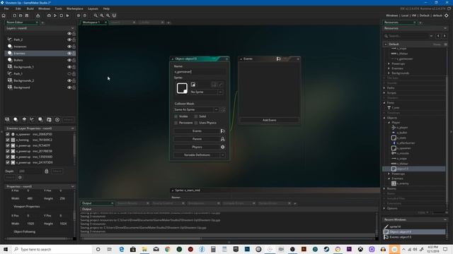
Task: Open Chrome from the Windows taskbar
Action: (x=168, y=249)
